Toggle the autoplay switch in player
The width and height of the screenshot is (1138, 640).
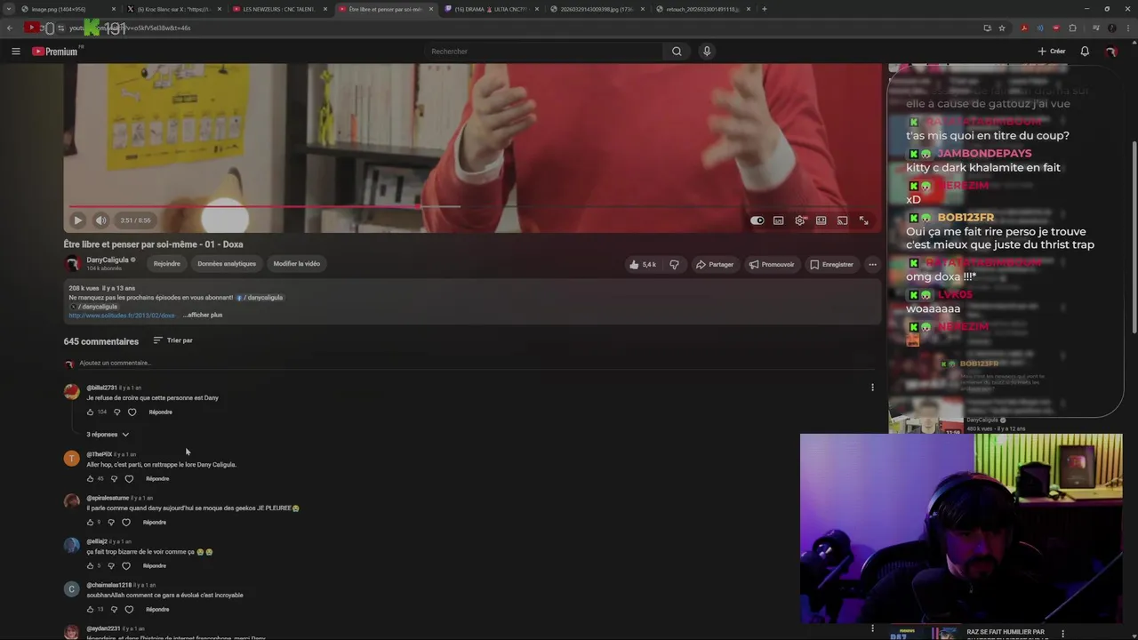click(757, 220)
